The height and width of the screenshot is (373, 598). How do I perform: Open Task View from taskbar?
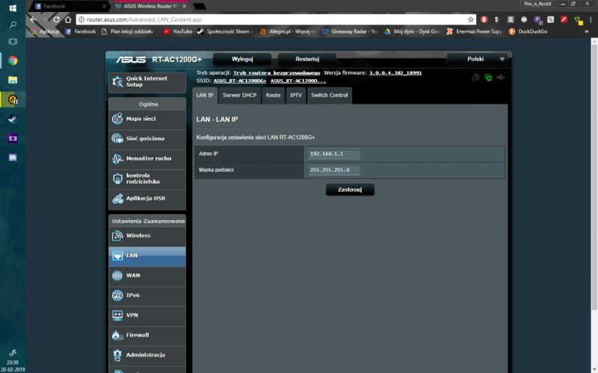coord(13,42)
